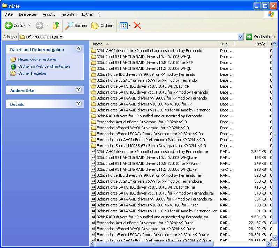Viewport: 279px width, 248px height.
Task: Click Neuen Ordner erstellen link
Action: (38, 59)
